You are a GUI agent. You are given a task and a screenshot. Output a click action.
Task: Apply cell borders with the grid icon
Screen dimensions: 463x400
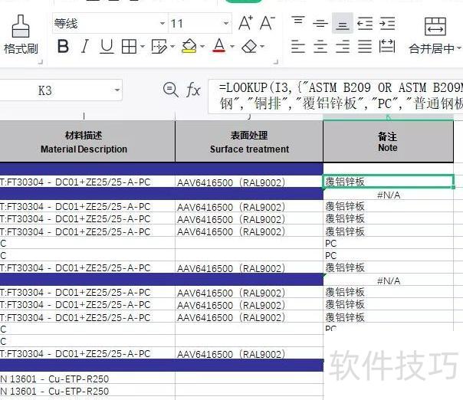click(x=129, y=47)
